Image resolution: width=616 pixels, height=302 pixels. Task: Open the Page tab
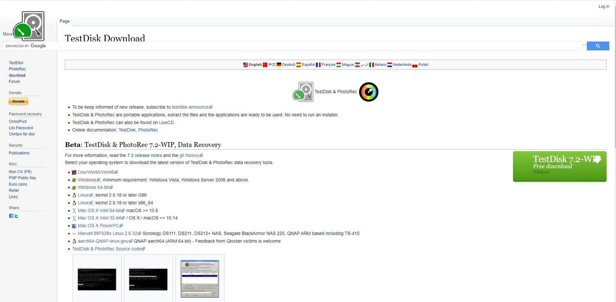click(64, 21)
